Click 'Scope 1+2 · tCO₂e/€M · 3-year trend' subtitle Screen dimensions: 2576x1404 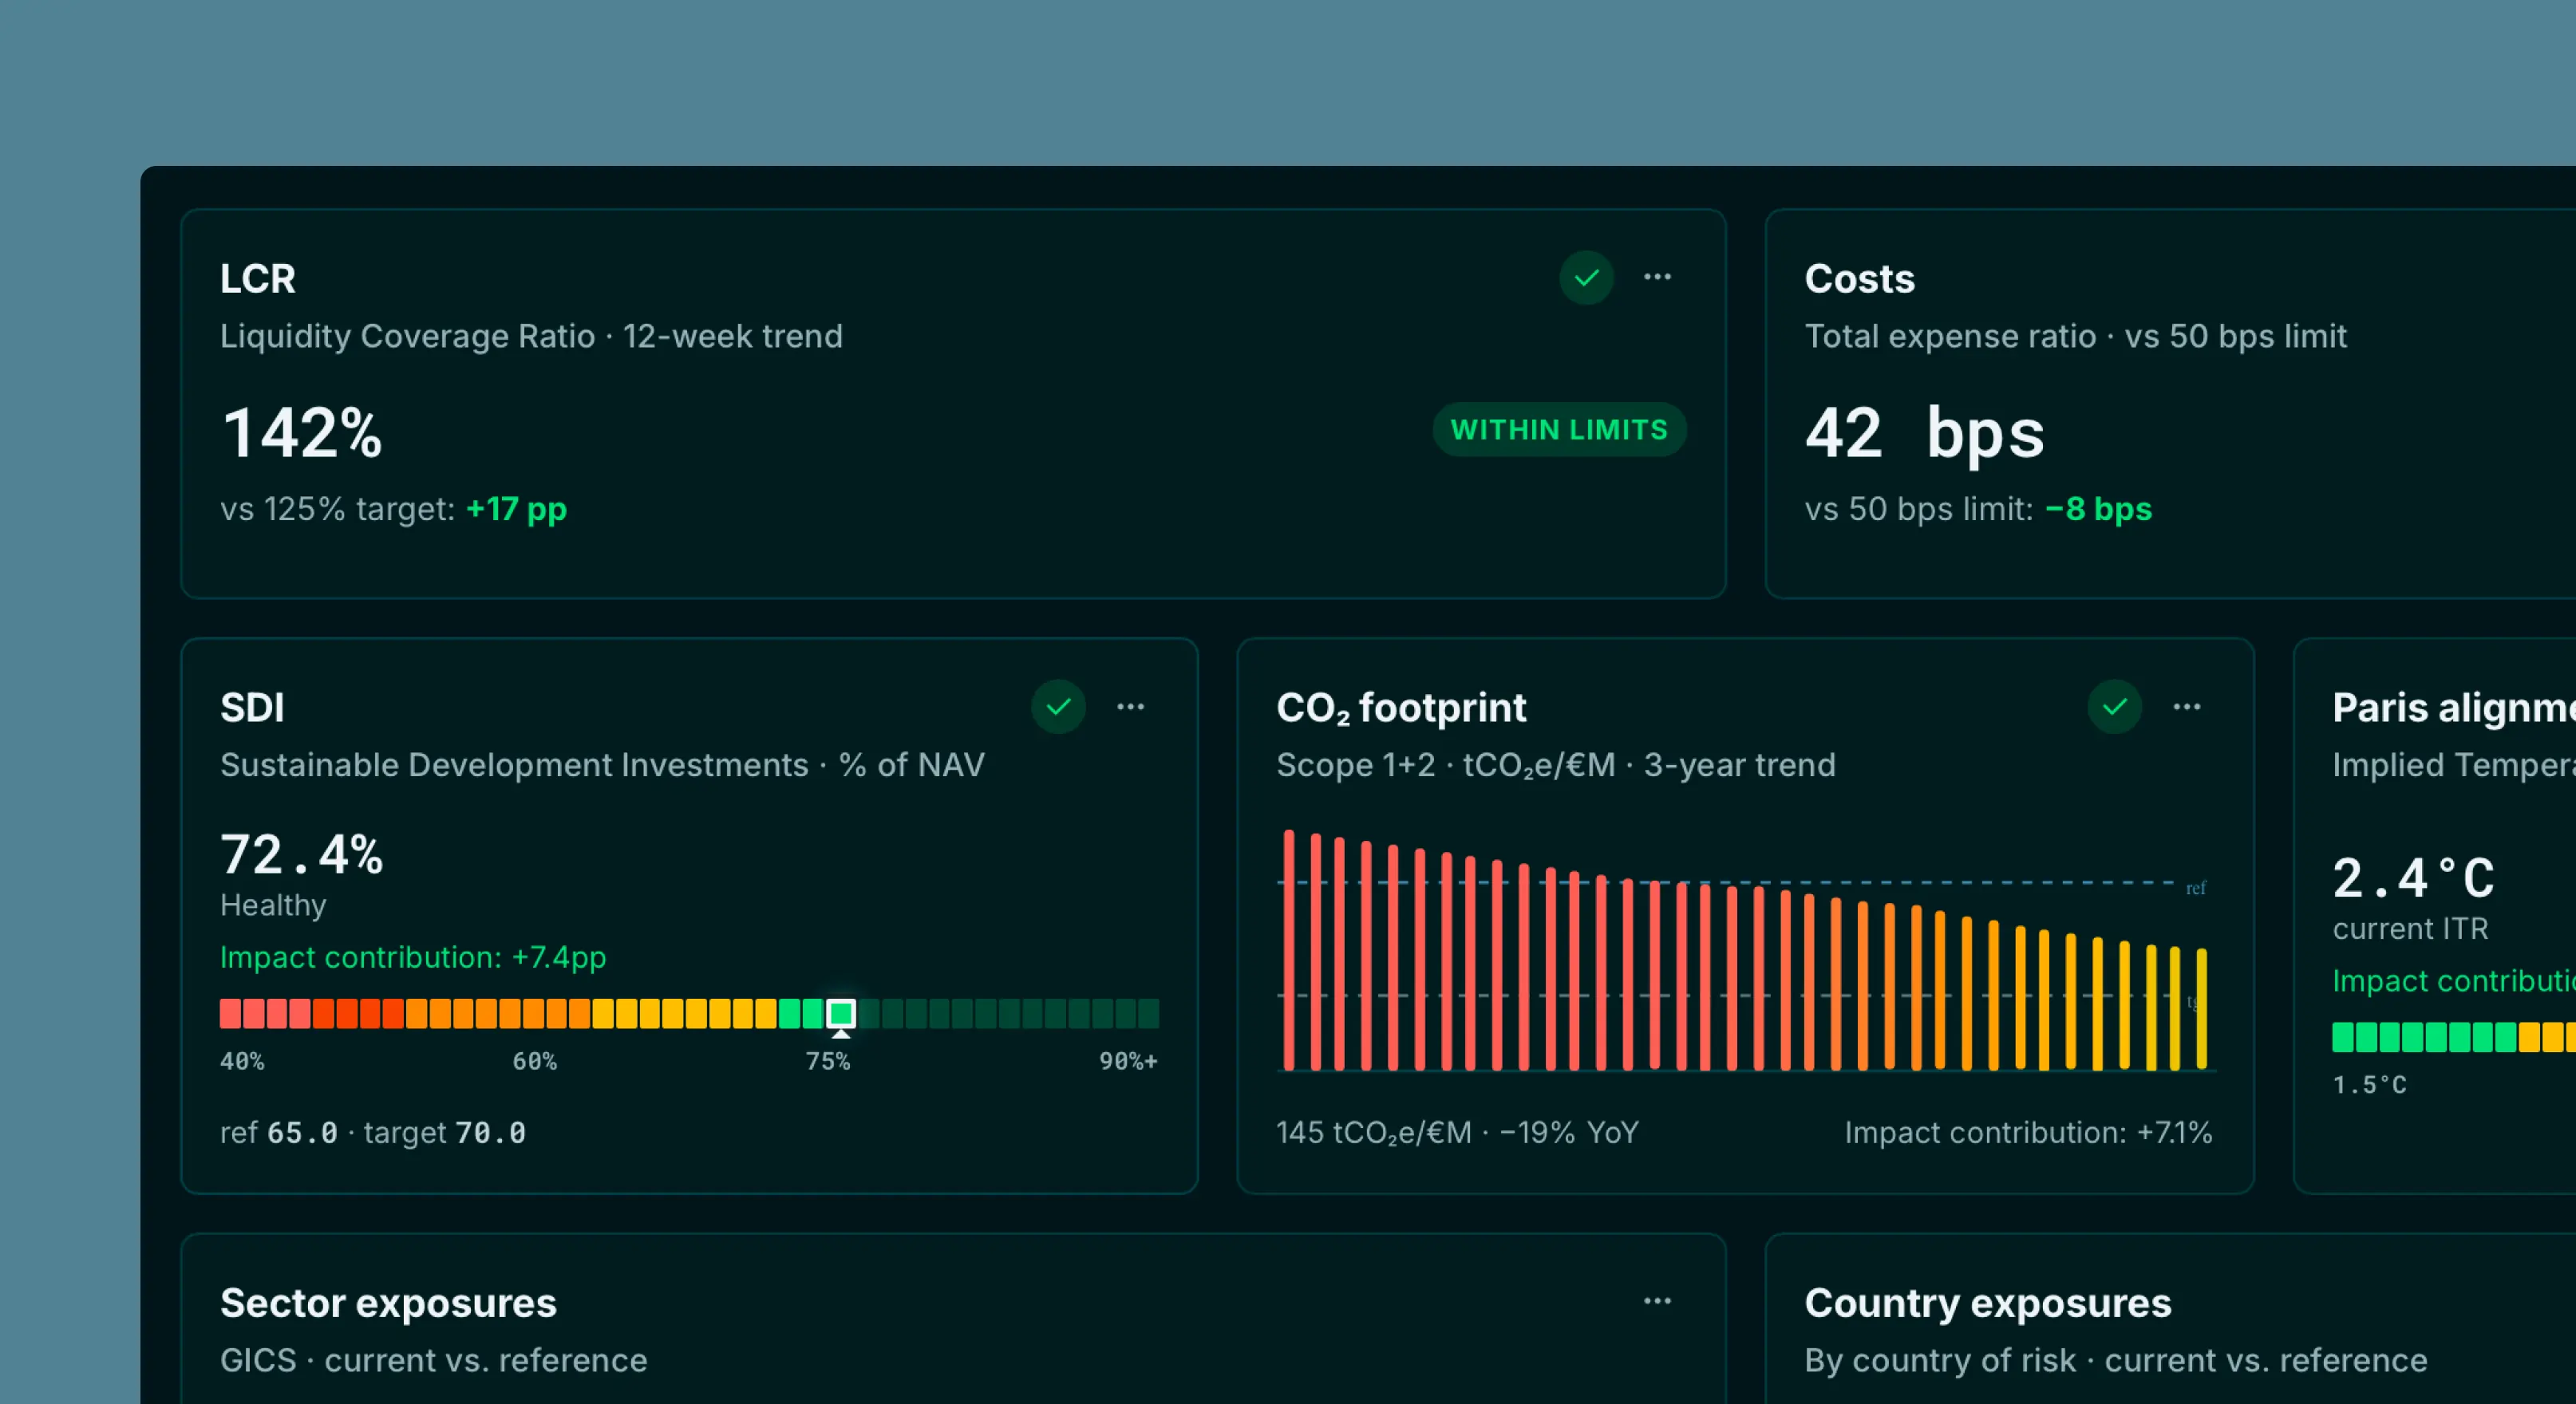coord(1556,766)
